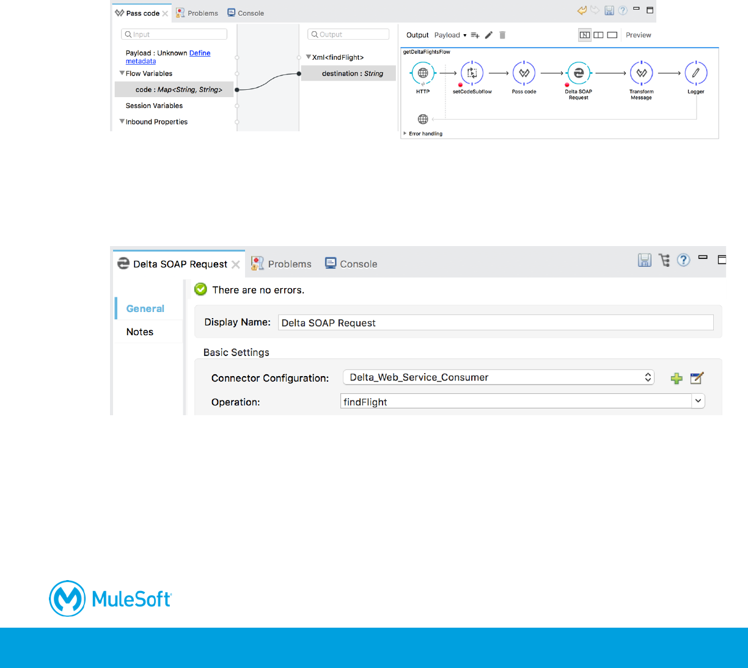748x668 pixels.
Task: Close the Pass code tab
Action: (165, 13)
